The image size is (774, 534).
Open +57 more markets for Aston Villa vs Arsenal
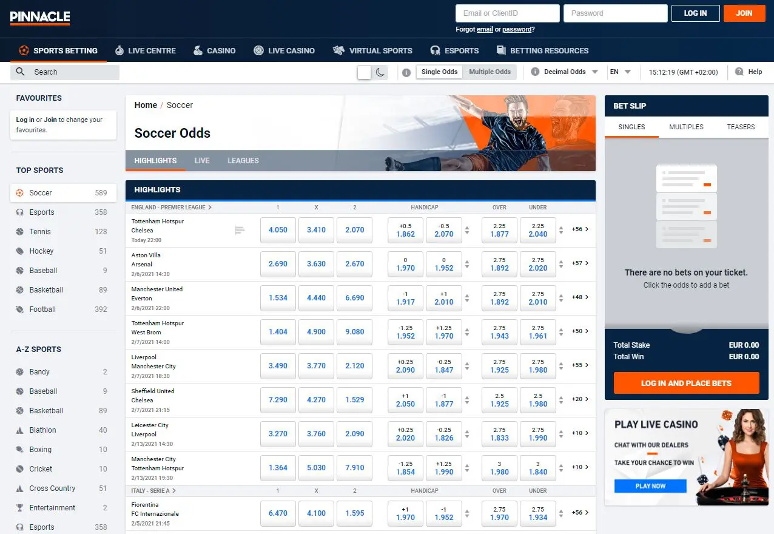tap(580, 263)
